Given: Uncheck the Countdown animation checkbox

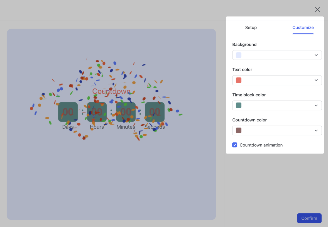Looking at the screenshot, I should tap(235, 145).
